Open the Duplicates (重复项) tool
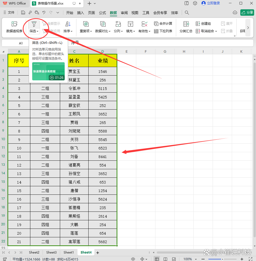The width and height of the screenshot is (256, 261). click(x=86, y=27)
